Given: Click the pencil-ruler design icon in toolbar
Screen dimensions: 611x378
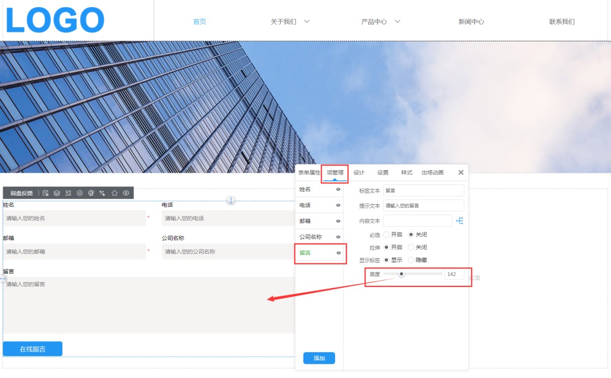Looking at the screenshot, I should (x=68, y=193).
